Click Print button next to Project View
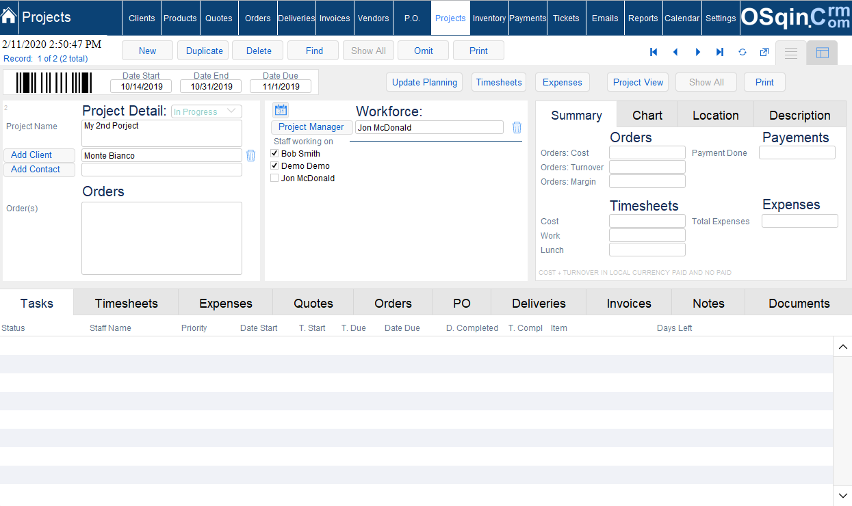852x506 pixels. click(x=764, y=82)
